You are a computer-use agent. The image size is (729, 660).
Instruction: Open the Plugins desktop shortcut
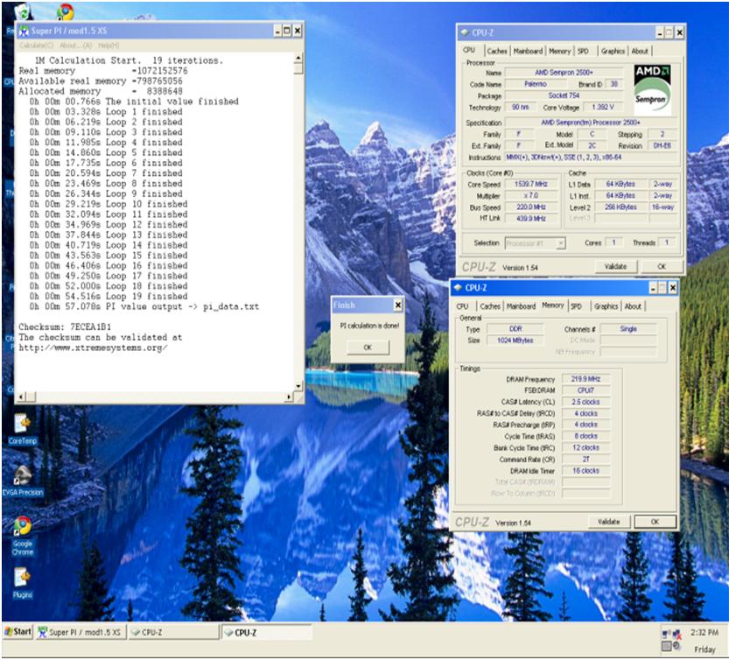click(23, 583)
